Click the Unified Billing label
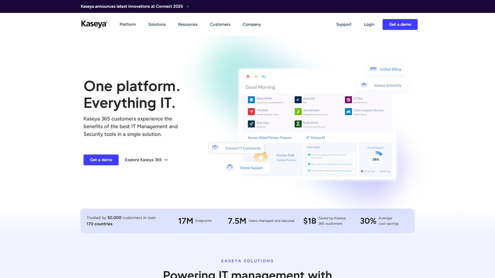Viewport: 495px width, 278px height. tap(390, 69)
